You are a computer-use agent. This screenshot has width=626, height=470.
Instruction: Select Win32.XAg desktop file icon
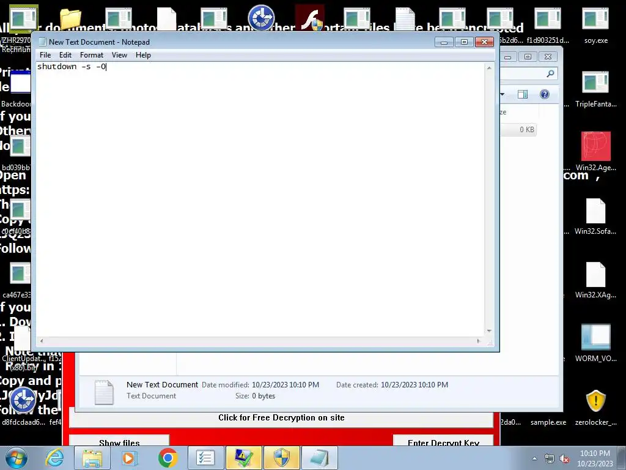pos(595,280)
